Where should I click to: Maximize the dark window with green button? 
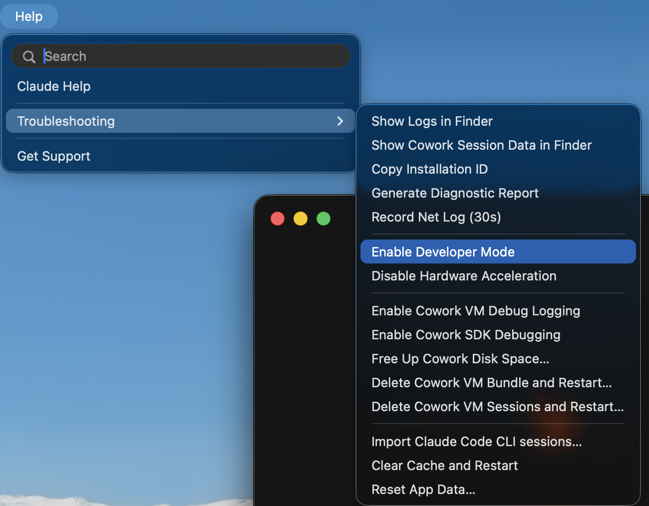[324, 219]
